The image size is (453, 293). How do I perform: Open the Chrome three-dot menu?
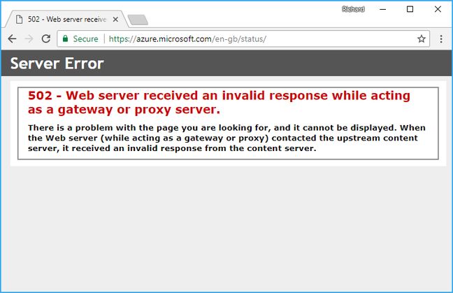[441, 39]
